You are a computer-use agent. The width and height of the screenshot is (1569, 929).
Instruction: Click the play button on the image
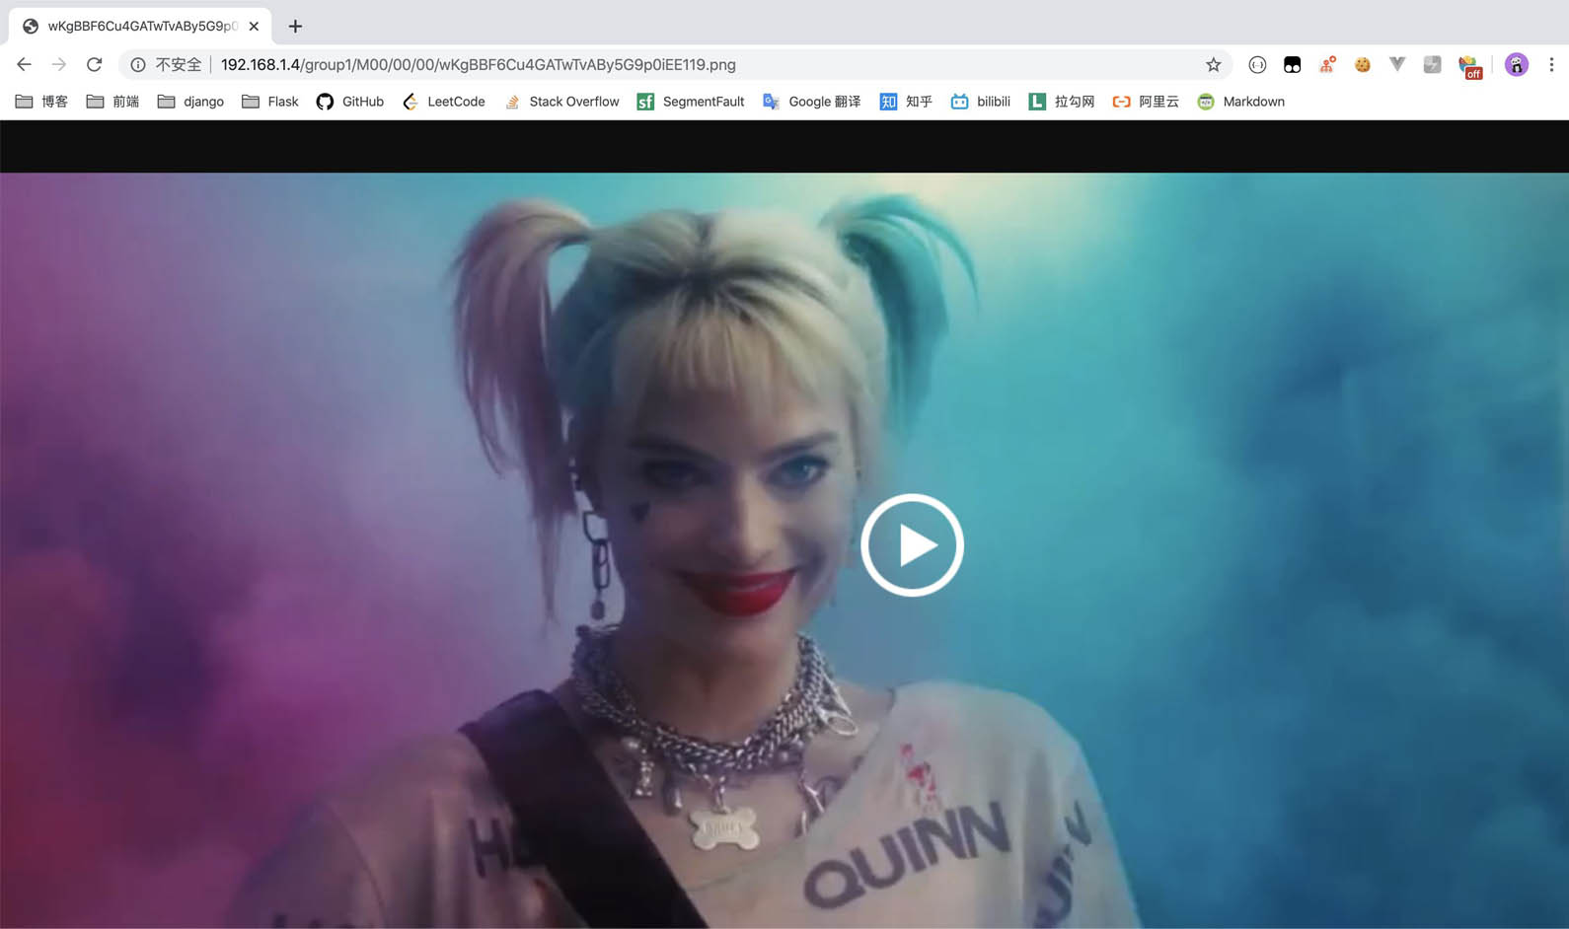(912, 545)
